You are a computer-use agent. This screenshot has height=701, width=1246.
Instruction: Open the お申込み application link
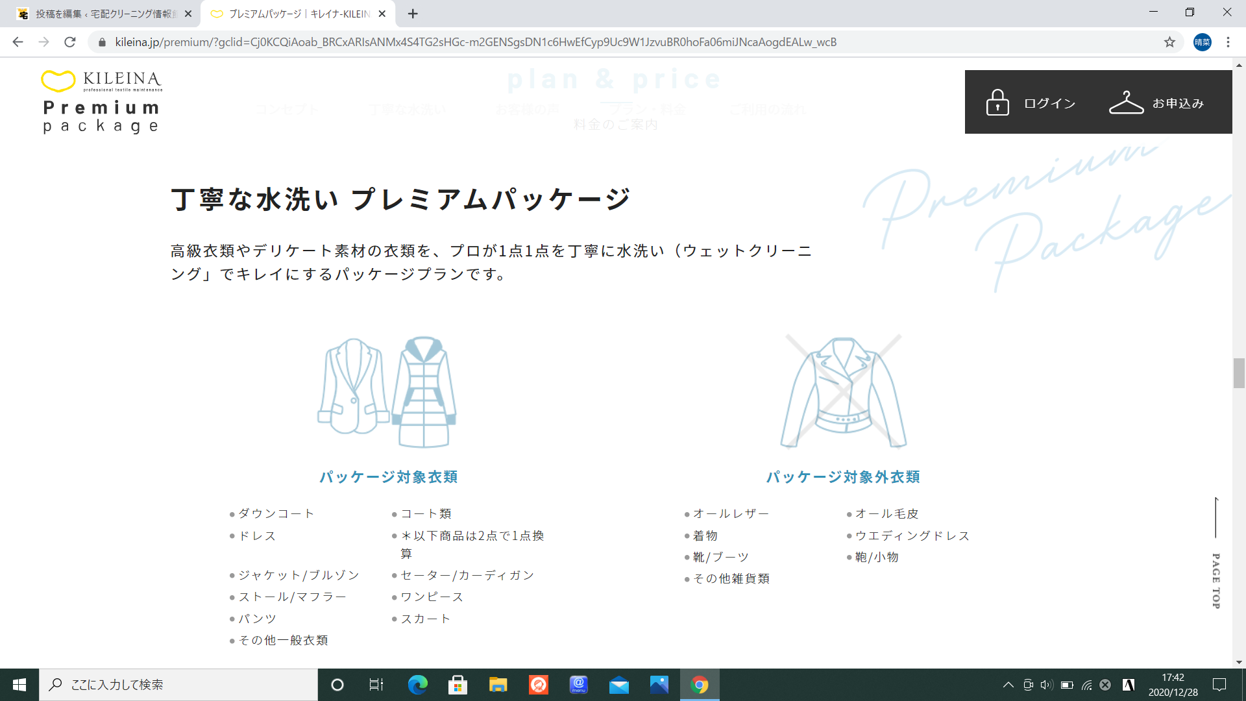(1178, 103)
